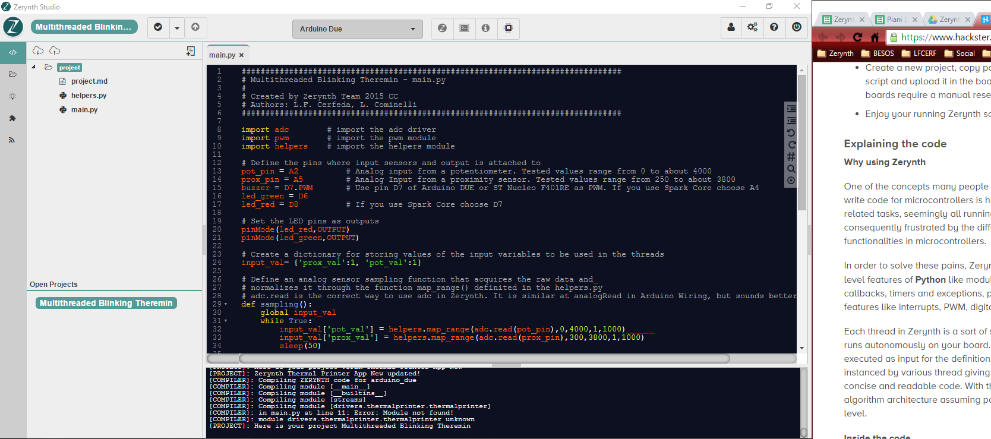Open the Zerynth bookmarks folder
The image size is (991, 439).
click(x=835, y=53)
